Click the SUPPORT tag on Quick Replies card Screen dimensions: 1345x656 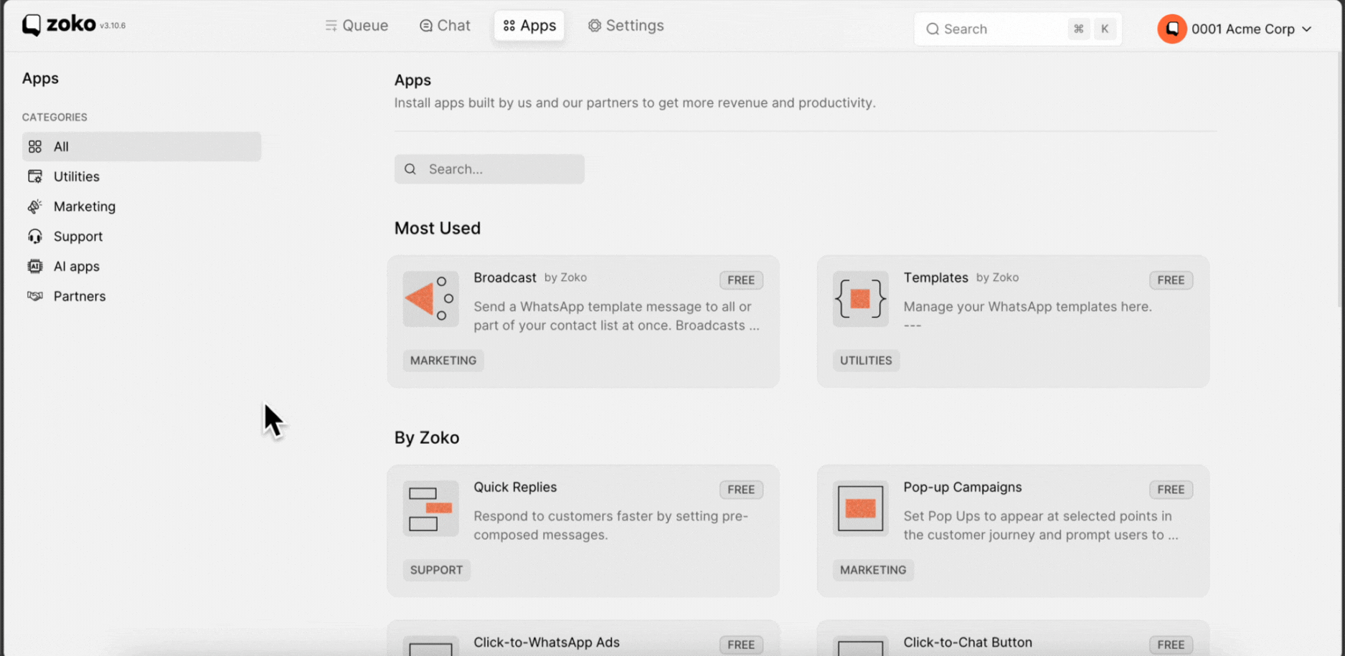[436, 570]
